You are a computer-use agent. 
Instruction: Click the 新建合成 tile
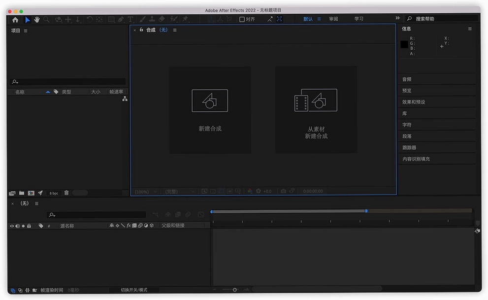pyautogui.click(x=210, y=110)
